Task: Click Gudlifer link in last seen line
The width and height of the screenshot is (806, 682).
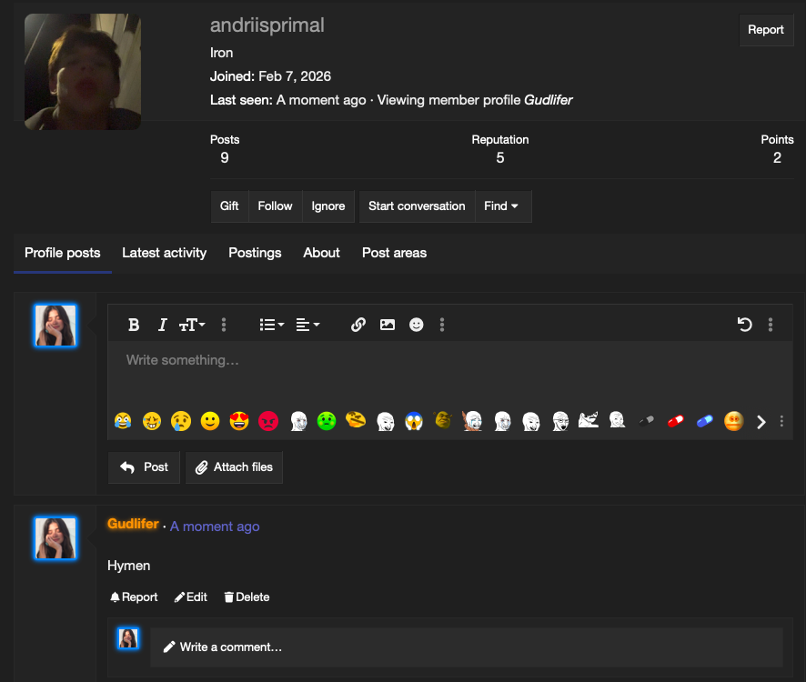Action: (548, 100)
